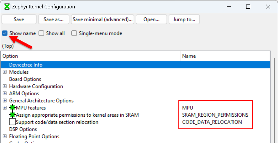The image size is (278, 143).
Task: Click the Zephyr Kernel Configuration app icon
Action: pos(7,7)
